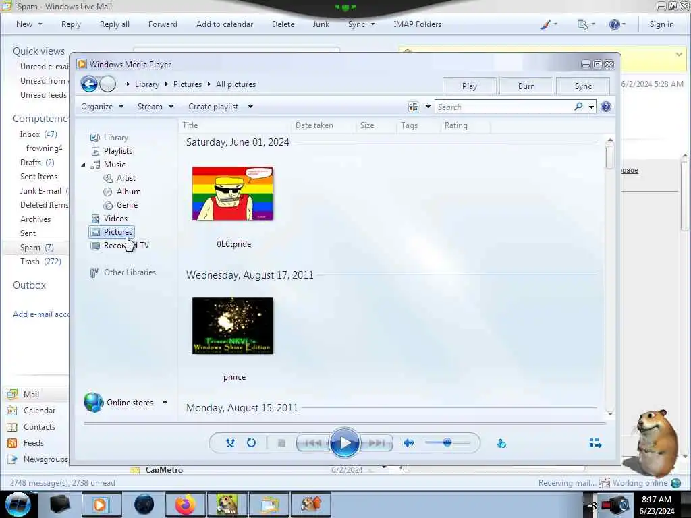Viewport: 691px width, 518px height.
Task: Click the Pictures breadcrumb
Action: pyautogui.click(x=188, y=84)
